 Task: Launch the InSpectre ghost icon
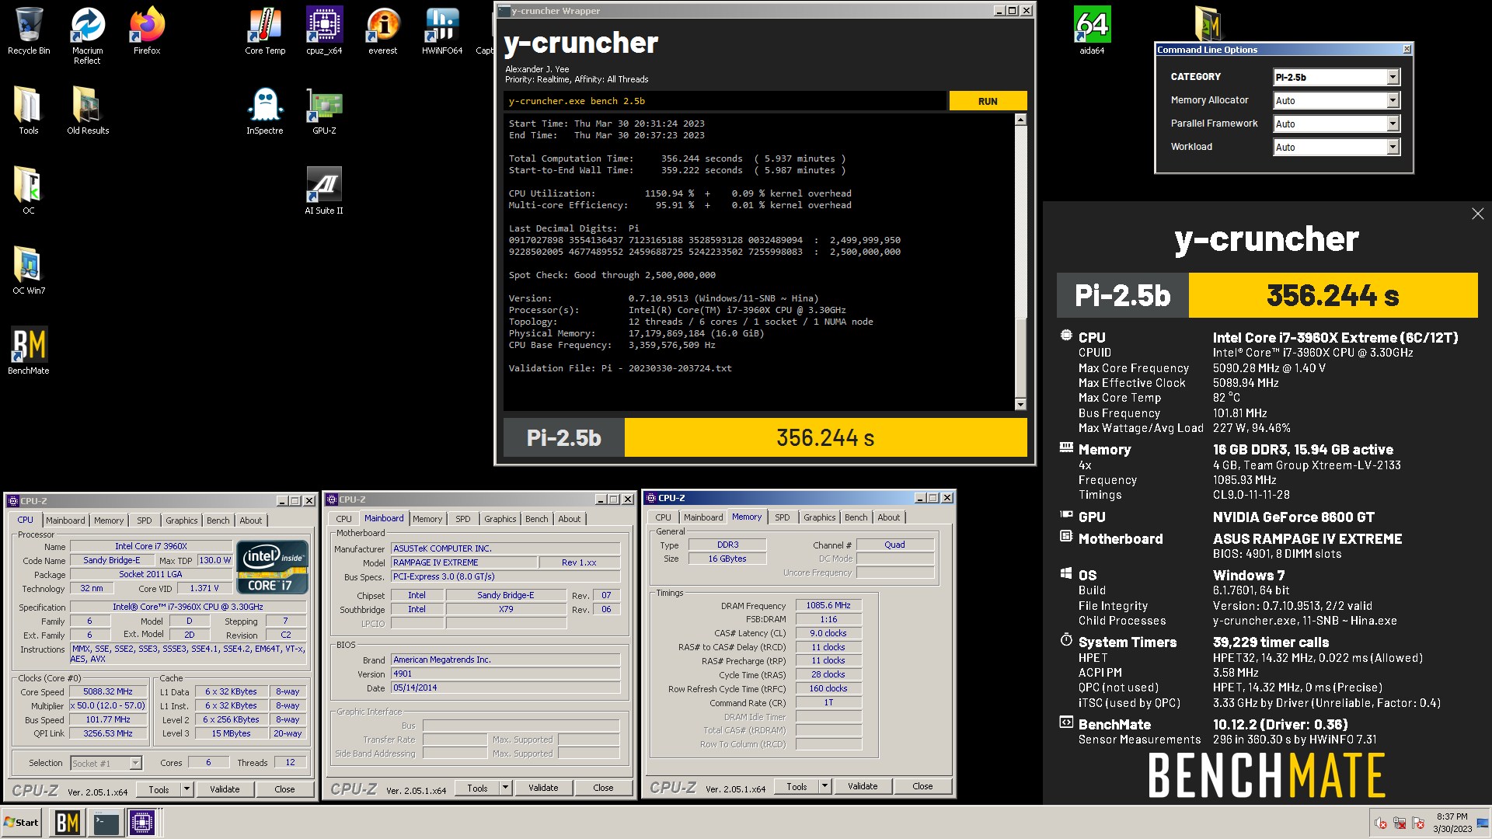pyautogui.click(x=265, y=110)
